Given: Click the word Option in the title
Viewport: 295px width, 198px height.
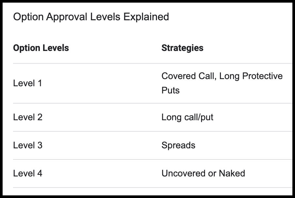Looking at the screenshot, I should click(x=28, y=17).
